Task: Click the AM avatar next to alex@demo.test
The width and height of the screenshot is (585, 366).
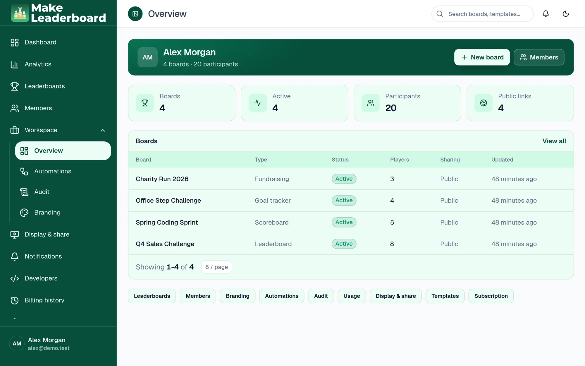Action: 17,344
